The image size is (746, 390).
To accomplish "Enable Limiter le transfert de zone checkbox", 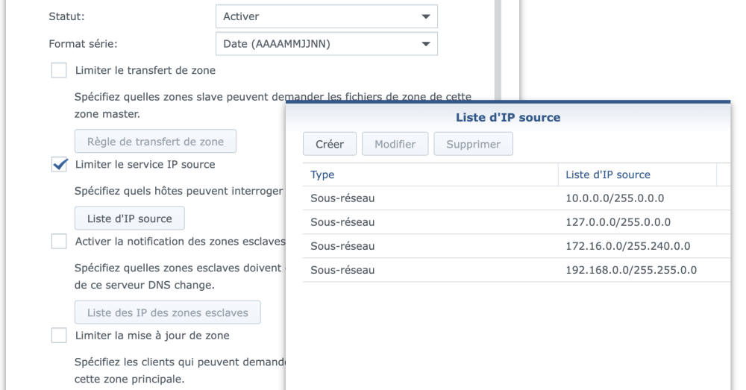I will pyautogui.click(x=58, y=71).
